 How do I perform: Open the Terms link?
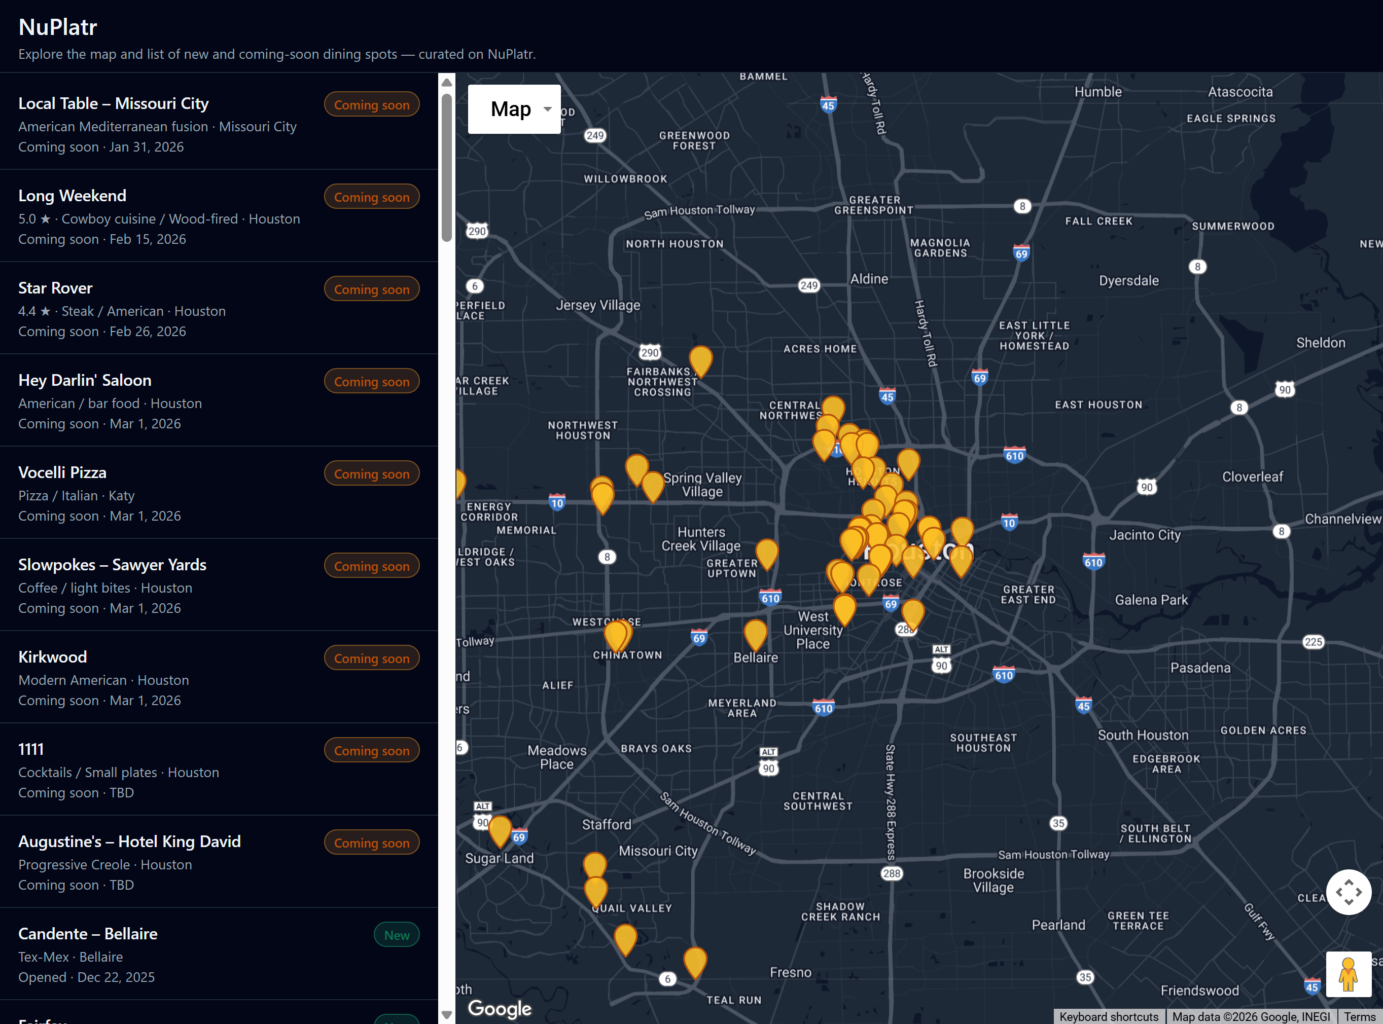pos(1360,1016)
